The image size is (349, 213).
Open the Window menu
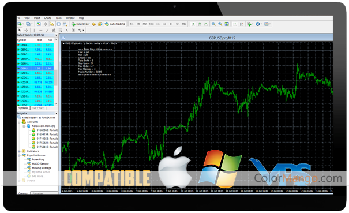click(x=70, y=18)
